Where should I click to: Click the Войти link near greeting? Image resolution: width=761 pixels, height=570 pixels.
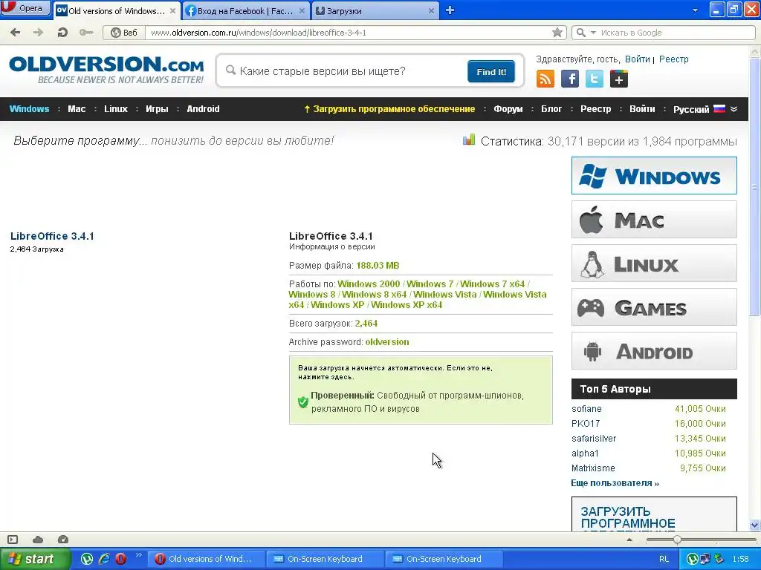[x=637, y=59]
